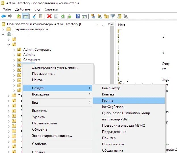Click the green Refresh toolbar icon

[x=63, y=16]
